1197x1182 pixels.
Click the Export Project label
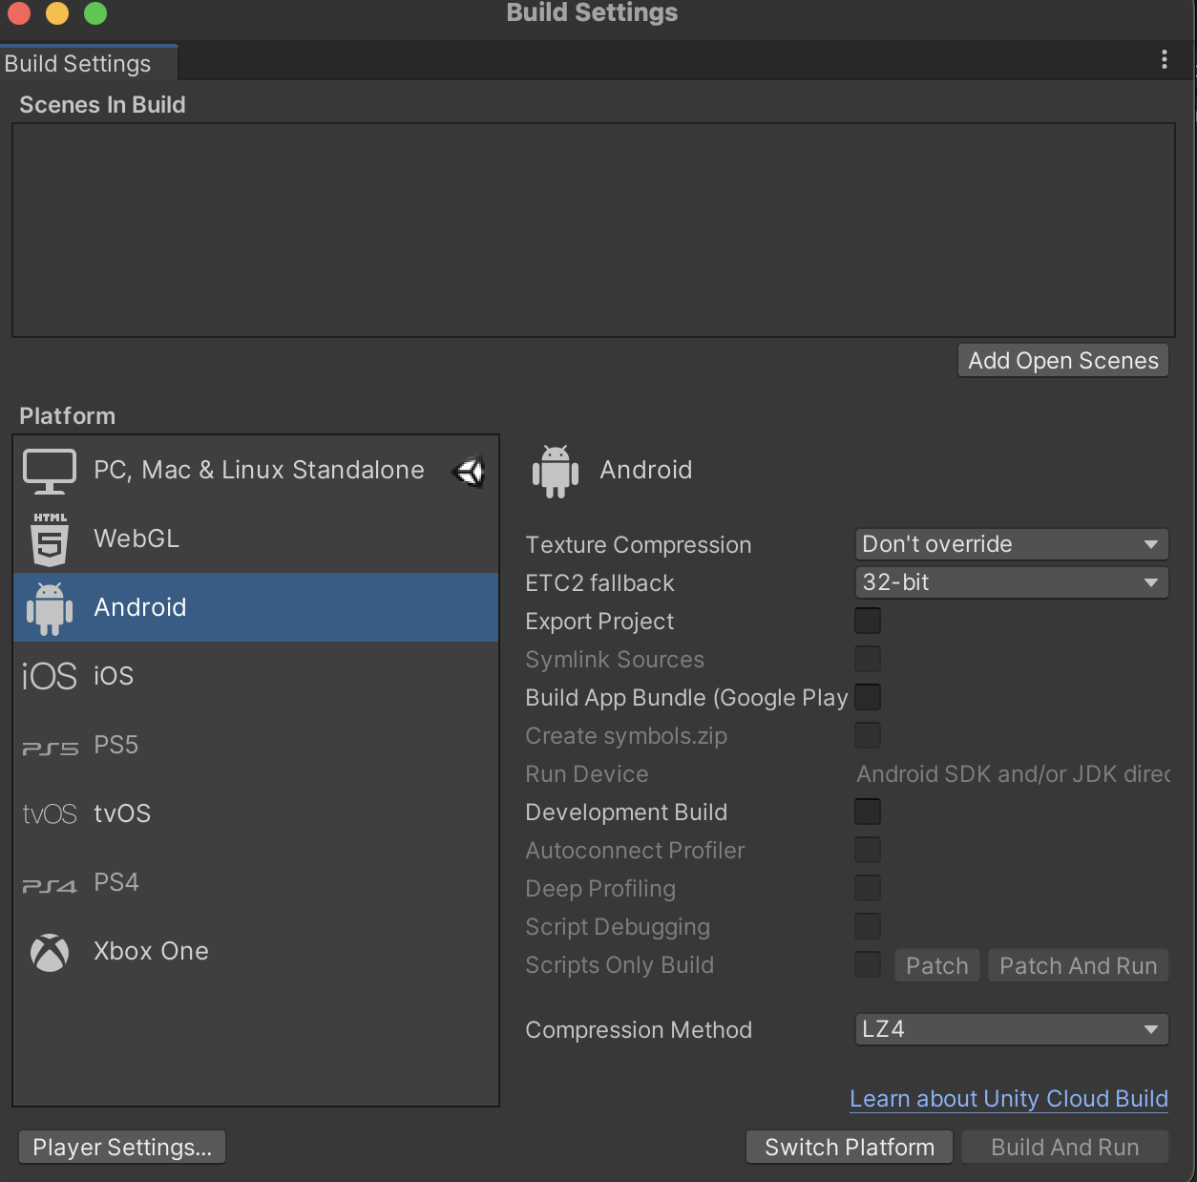pos(599,622)
